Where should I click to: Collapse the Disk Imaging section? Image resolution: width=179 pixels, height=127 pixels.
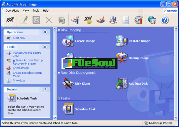pyautogui.click(x=59, y=30)
